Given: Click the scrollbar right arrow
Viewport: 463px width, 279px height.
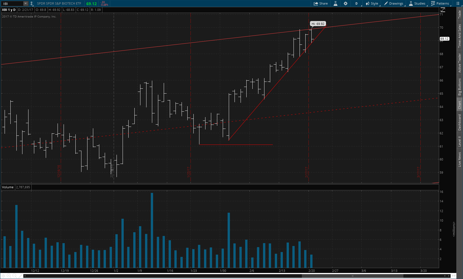Looking at the screenshot, I should (449, 276).
